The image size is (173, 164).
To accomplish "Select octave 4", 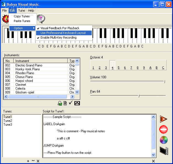I will tap(112, 65).
